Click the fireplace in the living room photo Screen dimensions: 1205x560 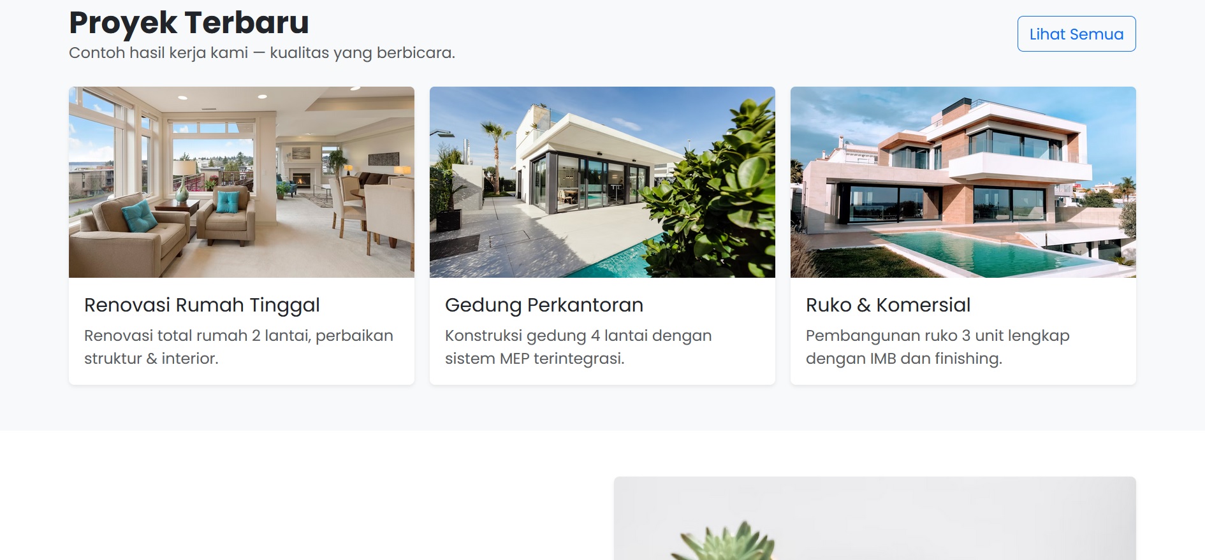point(300,179)
